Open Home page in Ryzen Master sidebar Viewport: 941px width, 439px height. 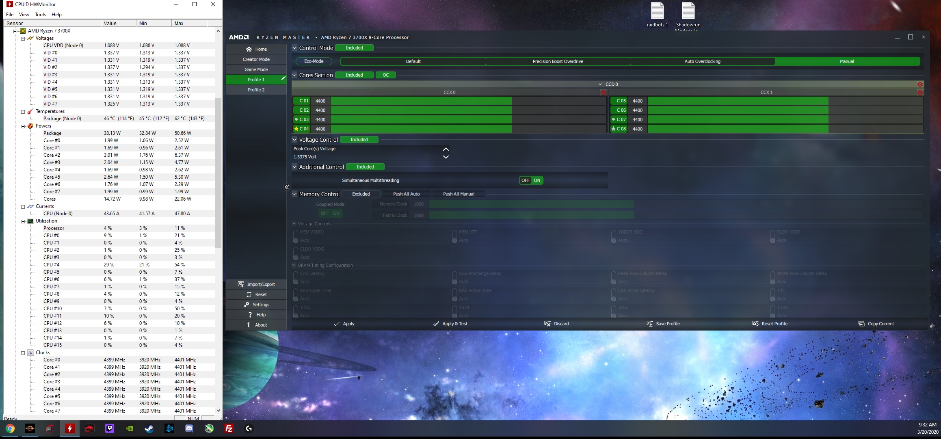click(x=256, y=49)
